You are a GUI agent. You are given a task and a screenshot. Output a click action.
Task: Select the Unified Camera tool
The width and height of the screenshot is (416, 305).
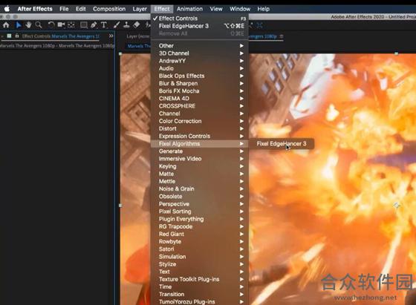point(61,25)
